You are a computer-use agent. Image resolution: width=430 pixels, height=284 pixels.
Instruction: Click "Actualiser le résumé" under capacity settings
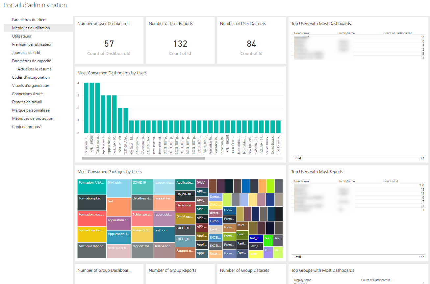point(34,69)
